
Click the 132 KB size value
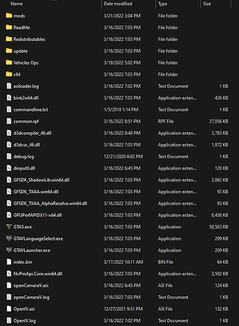[221, 309]
